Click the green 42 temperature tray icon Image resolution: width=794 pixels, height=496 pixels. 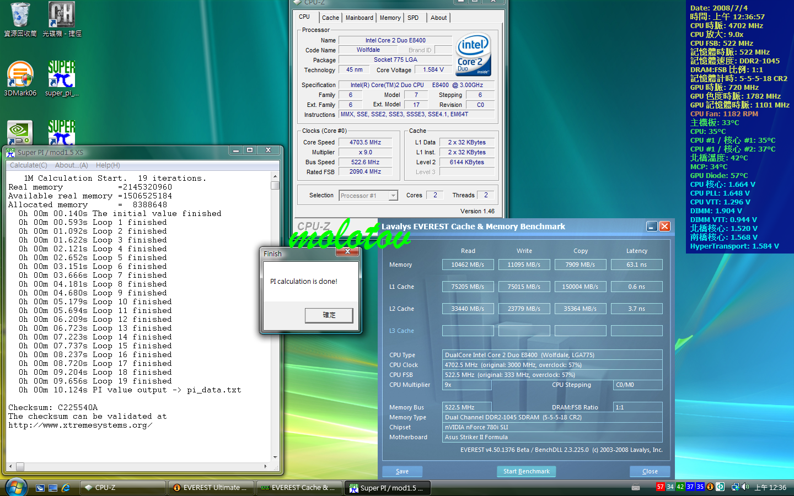[x=680, y=487]
